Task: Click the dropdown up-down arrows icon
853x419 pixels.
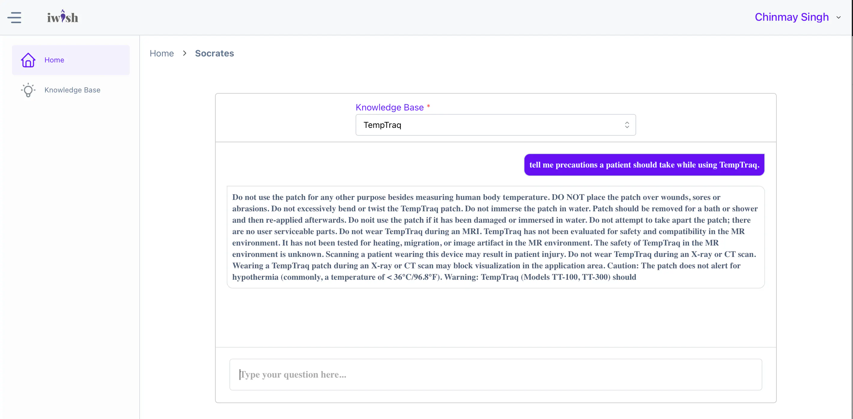Action: (627, 125)
